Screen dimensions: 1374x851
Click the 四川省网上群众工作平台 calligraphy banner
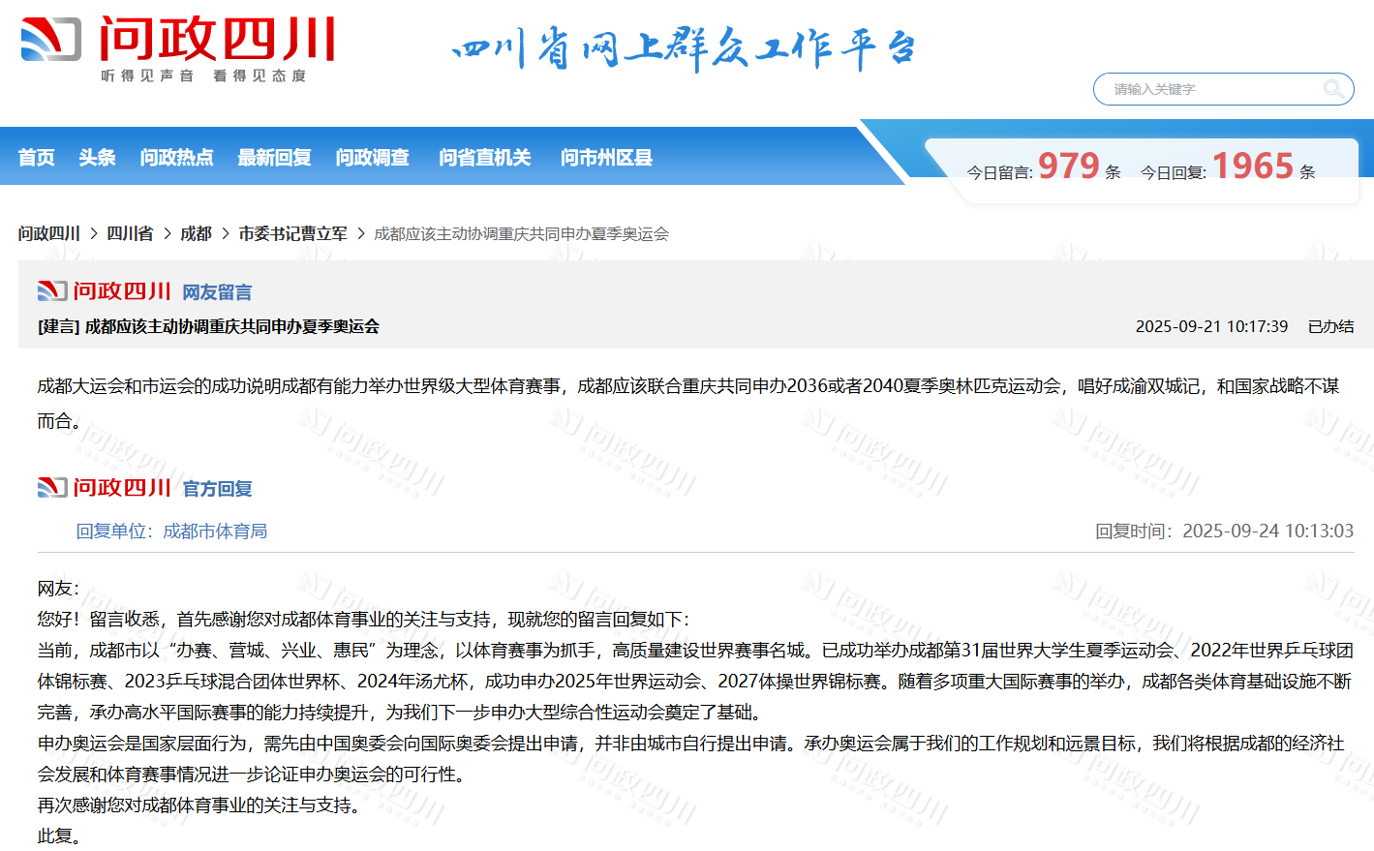tap(684, 48)
